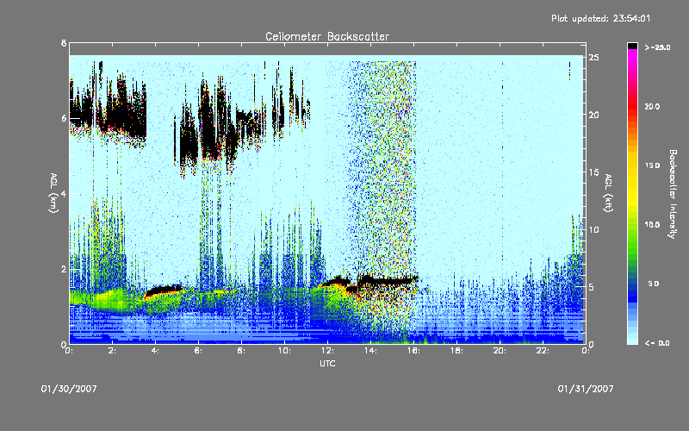
Task: Click the '8' km tick on left axis
Action: 64,43
